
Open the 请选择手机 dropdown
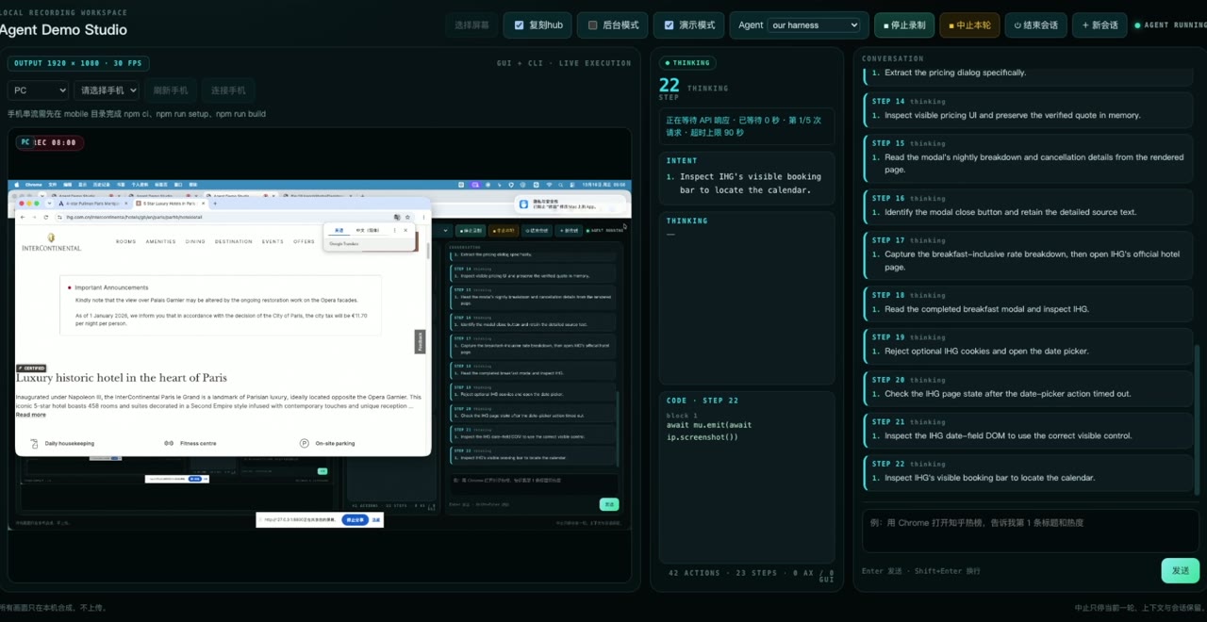point(107,90)
